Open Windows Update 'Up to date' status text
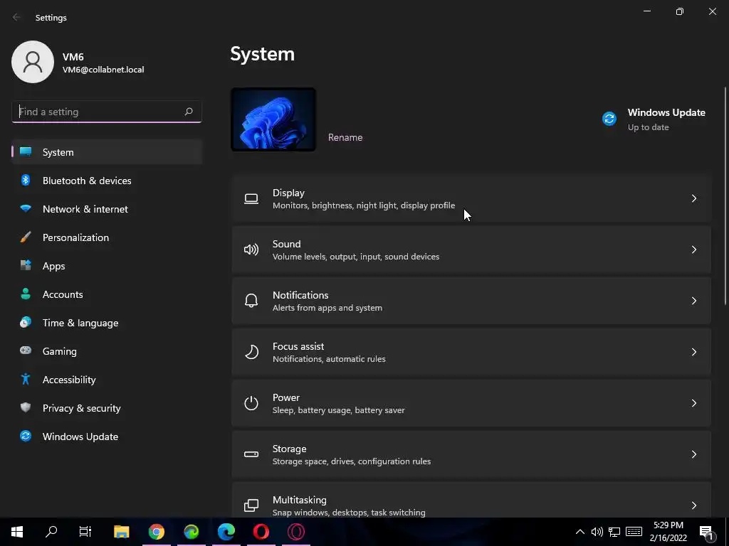The height and width of the screenshot is (546, 729). click(x=648, y=127)
